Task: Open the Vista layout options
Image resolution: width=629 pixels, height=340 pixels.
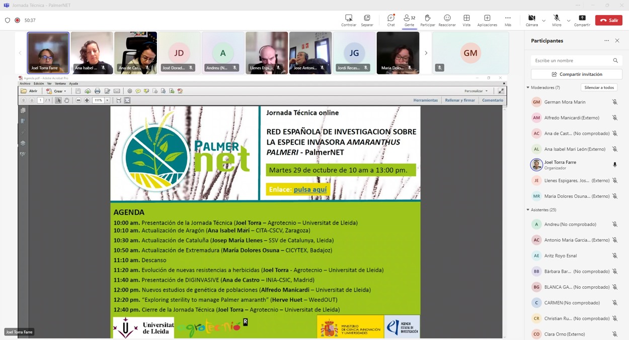Action: tap(466, 20)
